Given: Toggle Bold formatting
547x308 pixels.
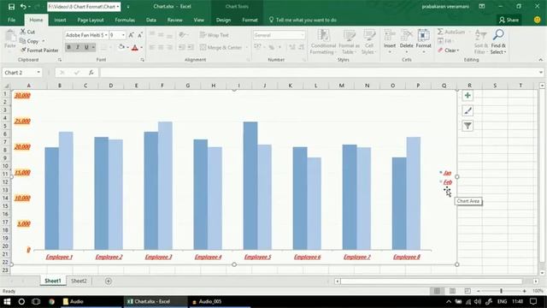Looking at the screenshot, I should point(68,47).
